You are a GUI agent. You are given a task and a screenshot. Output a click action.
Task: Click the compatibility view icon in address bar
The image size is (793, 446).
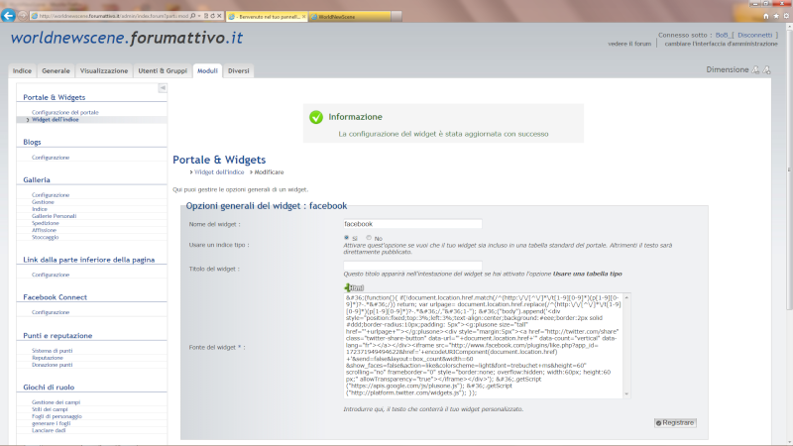click(206, 16)
